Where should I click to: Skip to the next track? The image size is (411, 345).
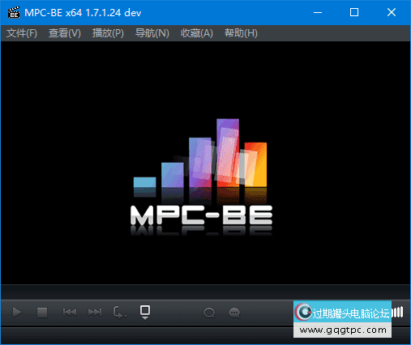click(95, 313)
